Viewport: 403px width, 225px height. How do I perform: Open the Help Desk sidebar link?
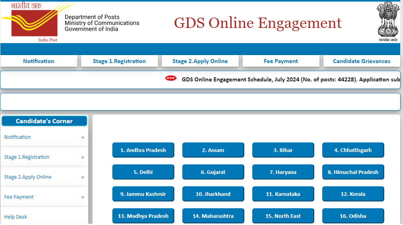tap(16, 217)
